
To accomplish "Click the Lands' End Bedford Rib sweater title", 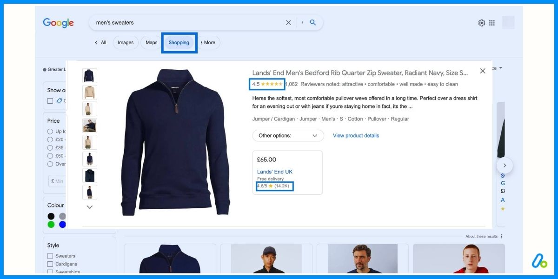I will 360,73.
